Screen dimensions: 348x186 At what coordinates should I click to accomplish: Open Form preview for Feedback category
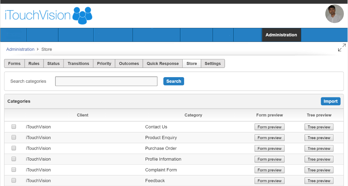point(269,181)
